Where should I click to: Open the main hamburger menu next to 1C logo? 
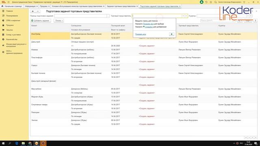click(x=9, y=2)
